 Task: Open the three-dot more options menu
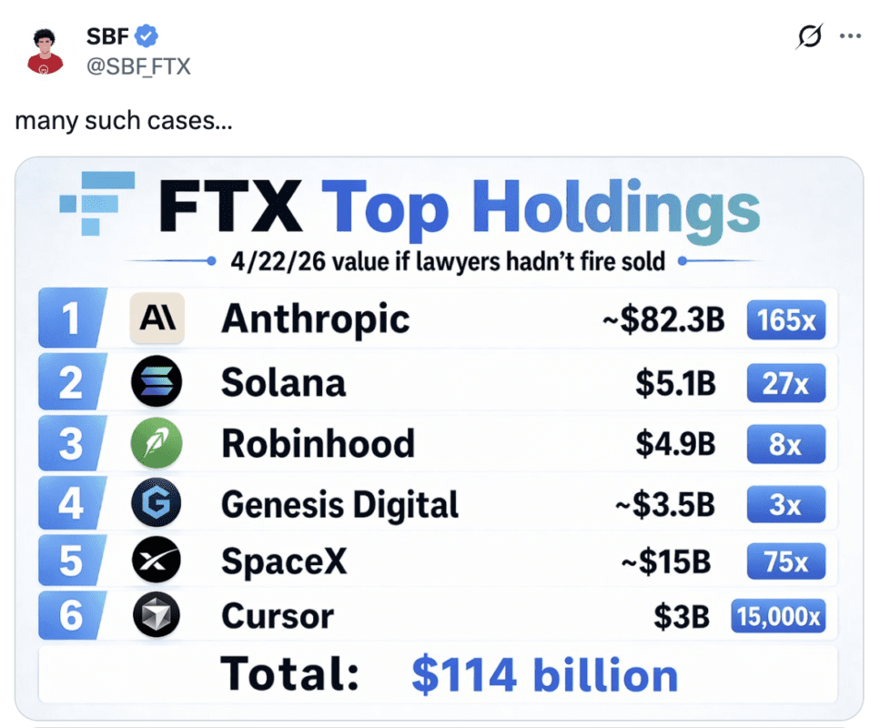[850, 36]
